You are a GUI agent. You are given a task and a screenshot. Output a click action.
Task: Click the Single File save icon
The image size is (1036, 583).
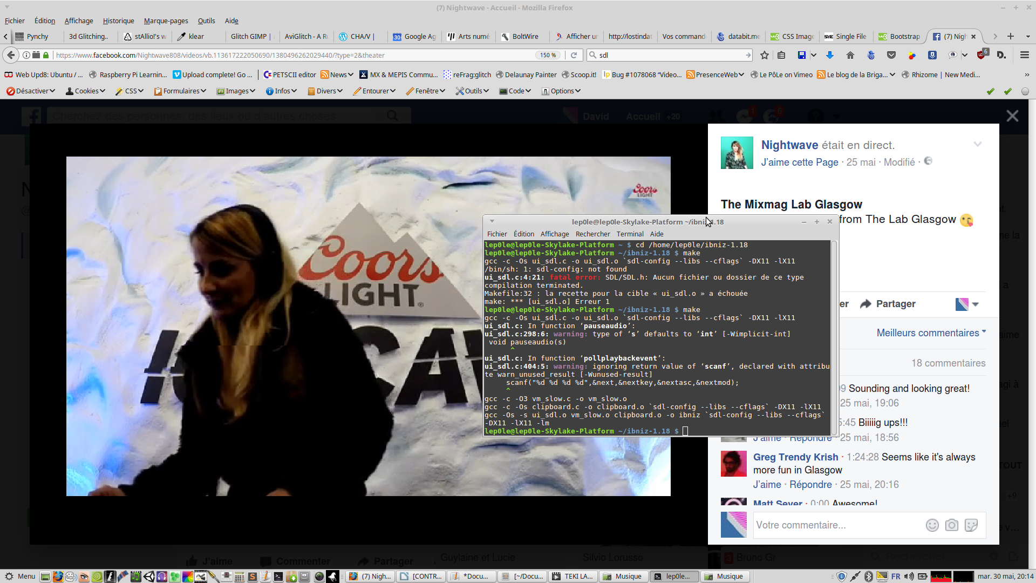tap(801, 55)
